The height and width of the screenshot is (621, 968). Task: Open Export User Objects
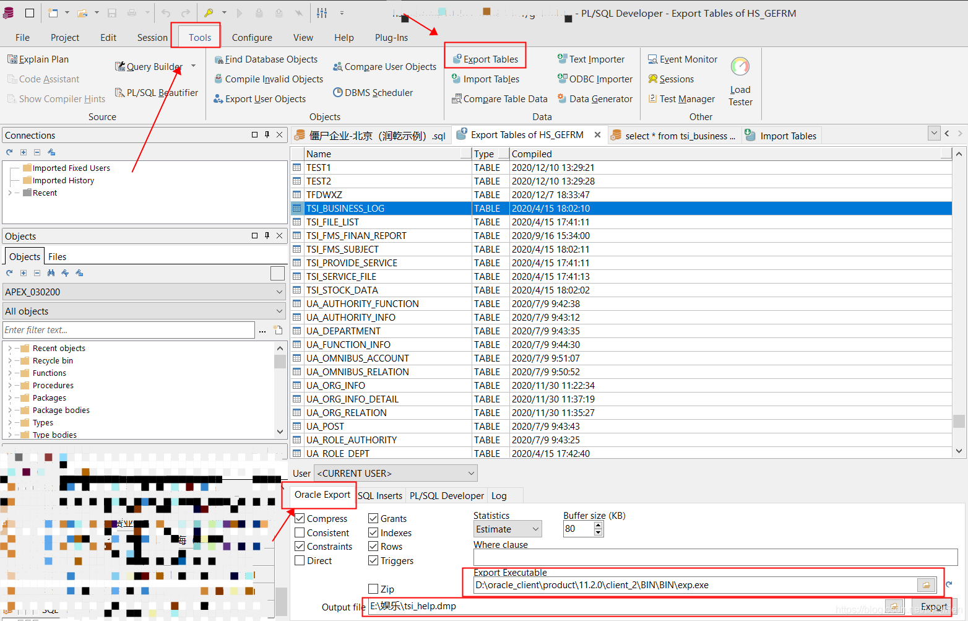coord(260,99)
